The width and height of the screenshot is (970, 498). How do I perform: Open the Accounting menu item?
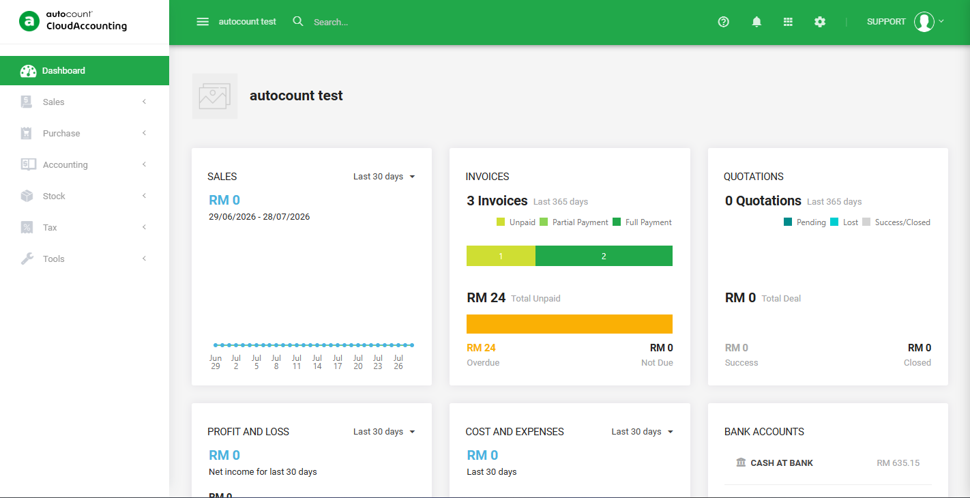click(85, 164)
